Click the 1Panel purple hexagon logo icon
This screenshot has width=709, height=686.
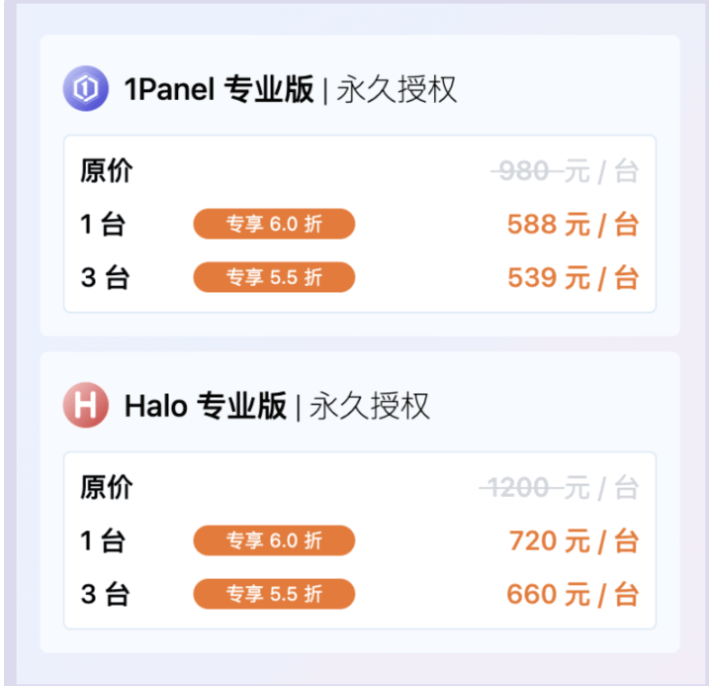click(x=85, y=88)
